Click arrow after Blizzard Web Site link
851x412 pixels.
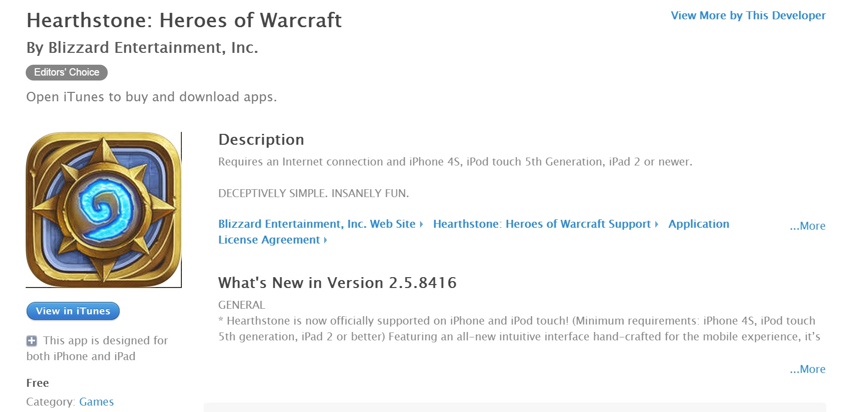[422, 224]
